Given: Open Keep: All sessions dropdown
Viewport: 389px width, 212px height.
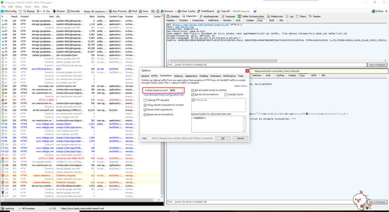Looking at the screenshot, I should coord(96,11).
